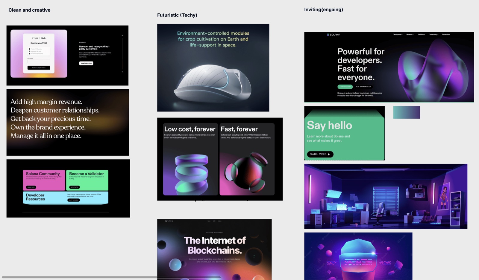This screenshot has height=280, width=479.
Task: Open the Ecosystem menu item
Action: 446,34
